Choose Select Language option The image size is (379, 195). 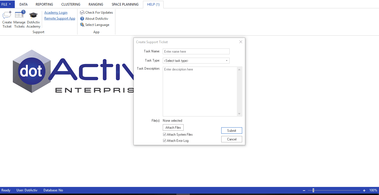[x=95, y=25]
